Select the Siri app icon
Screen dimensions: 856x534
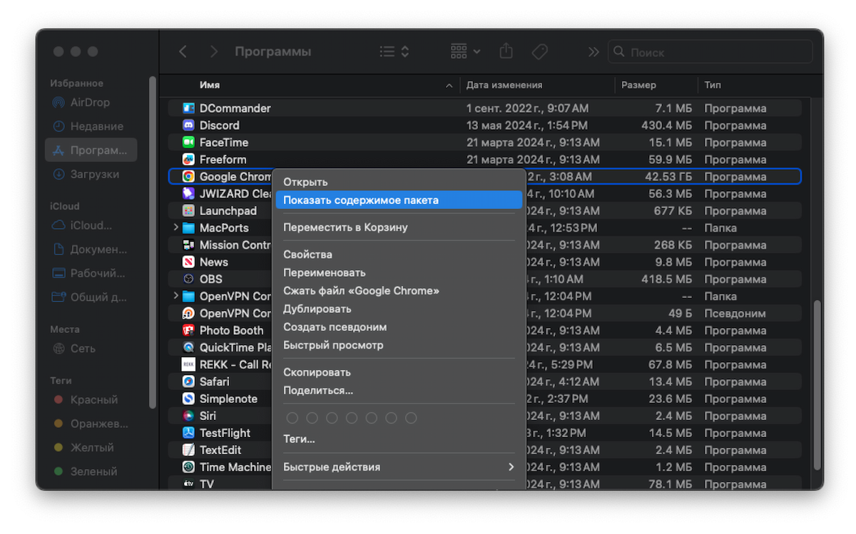coord(188,416)
